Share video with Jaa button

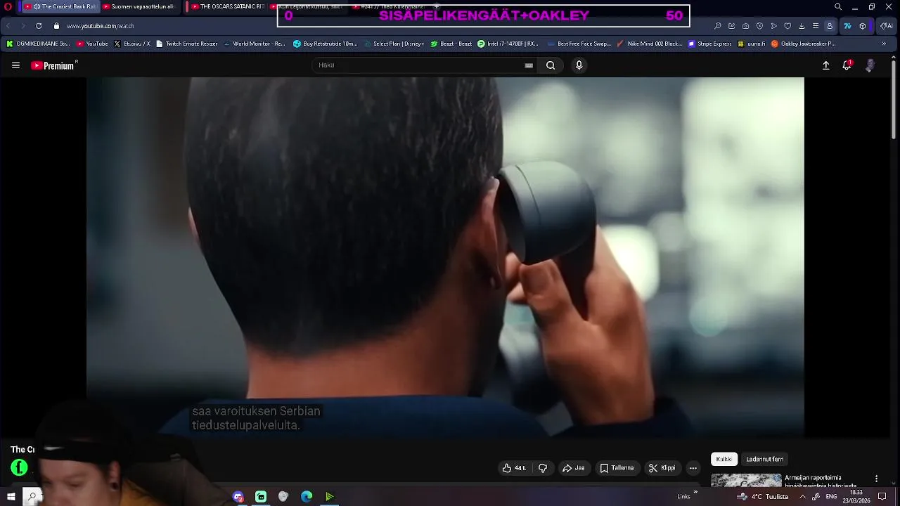click(x=574, y=468)
